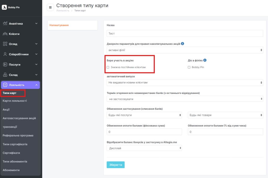This screenshot has height=178, width=268.
Task: Click the Огляд grid icon
Action: (5, 44)
